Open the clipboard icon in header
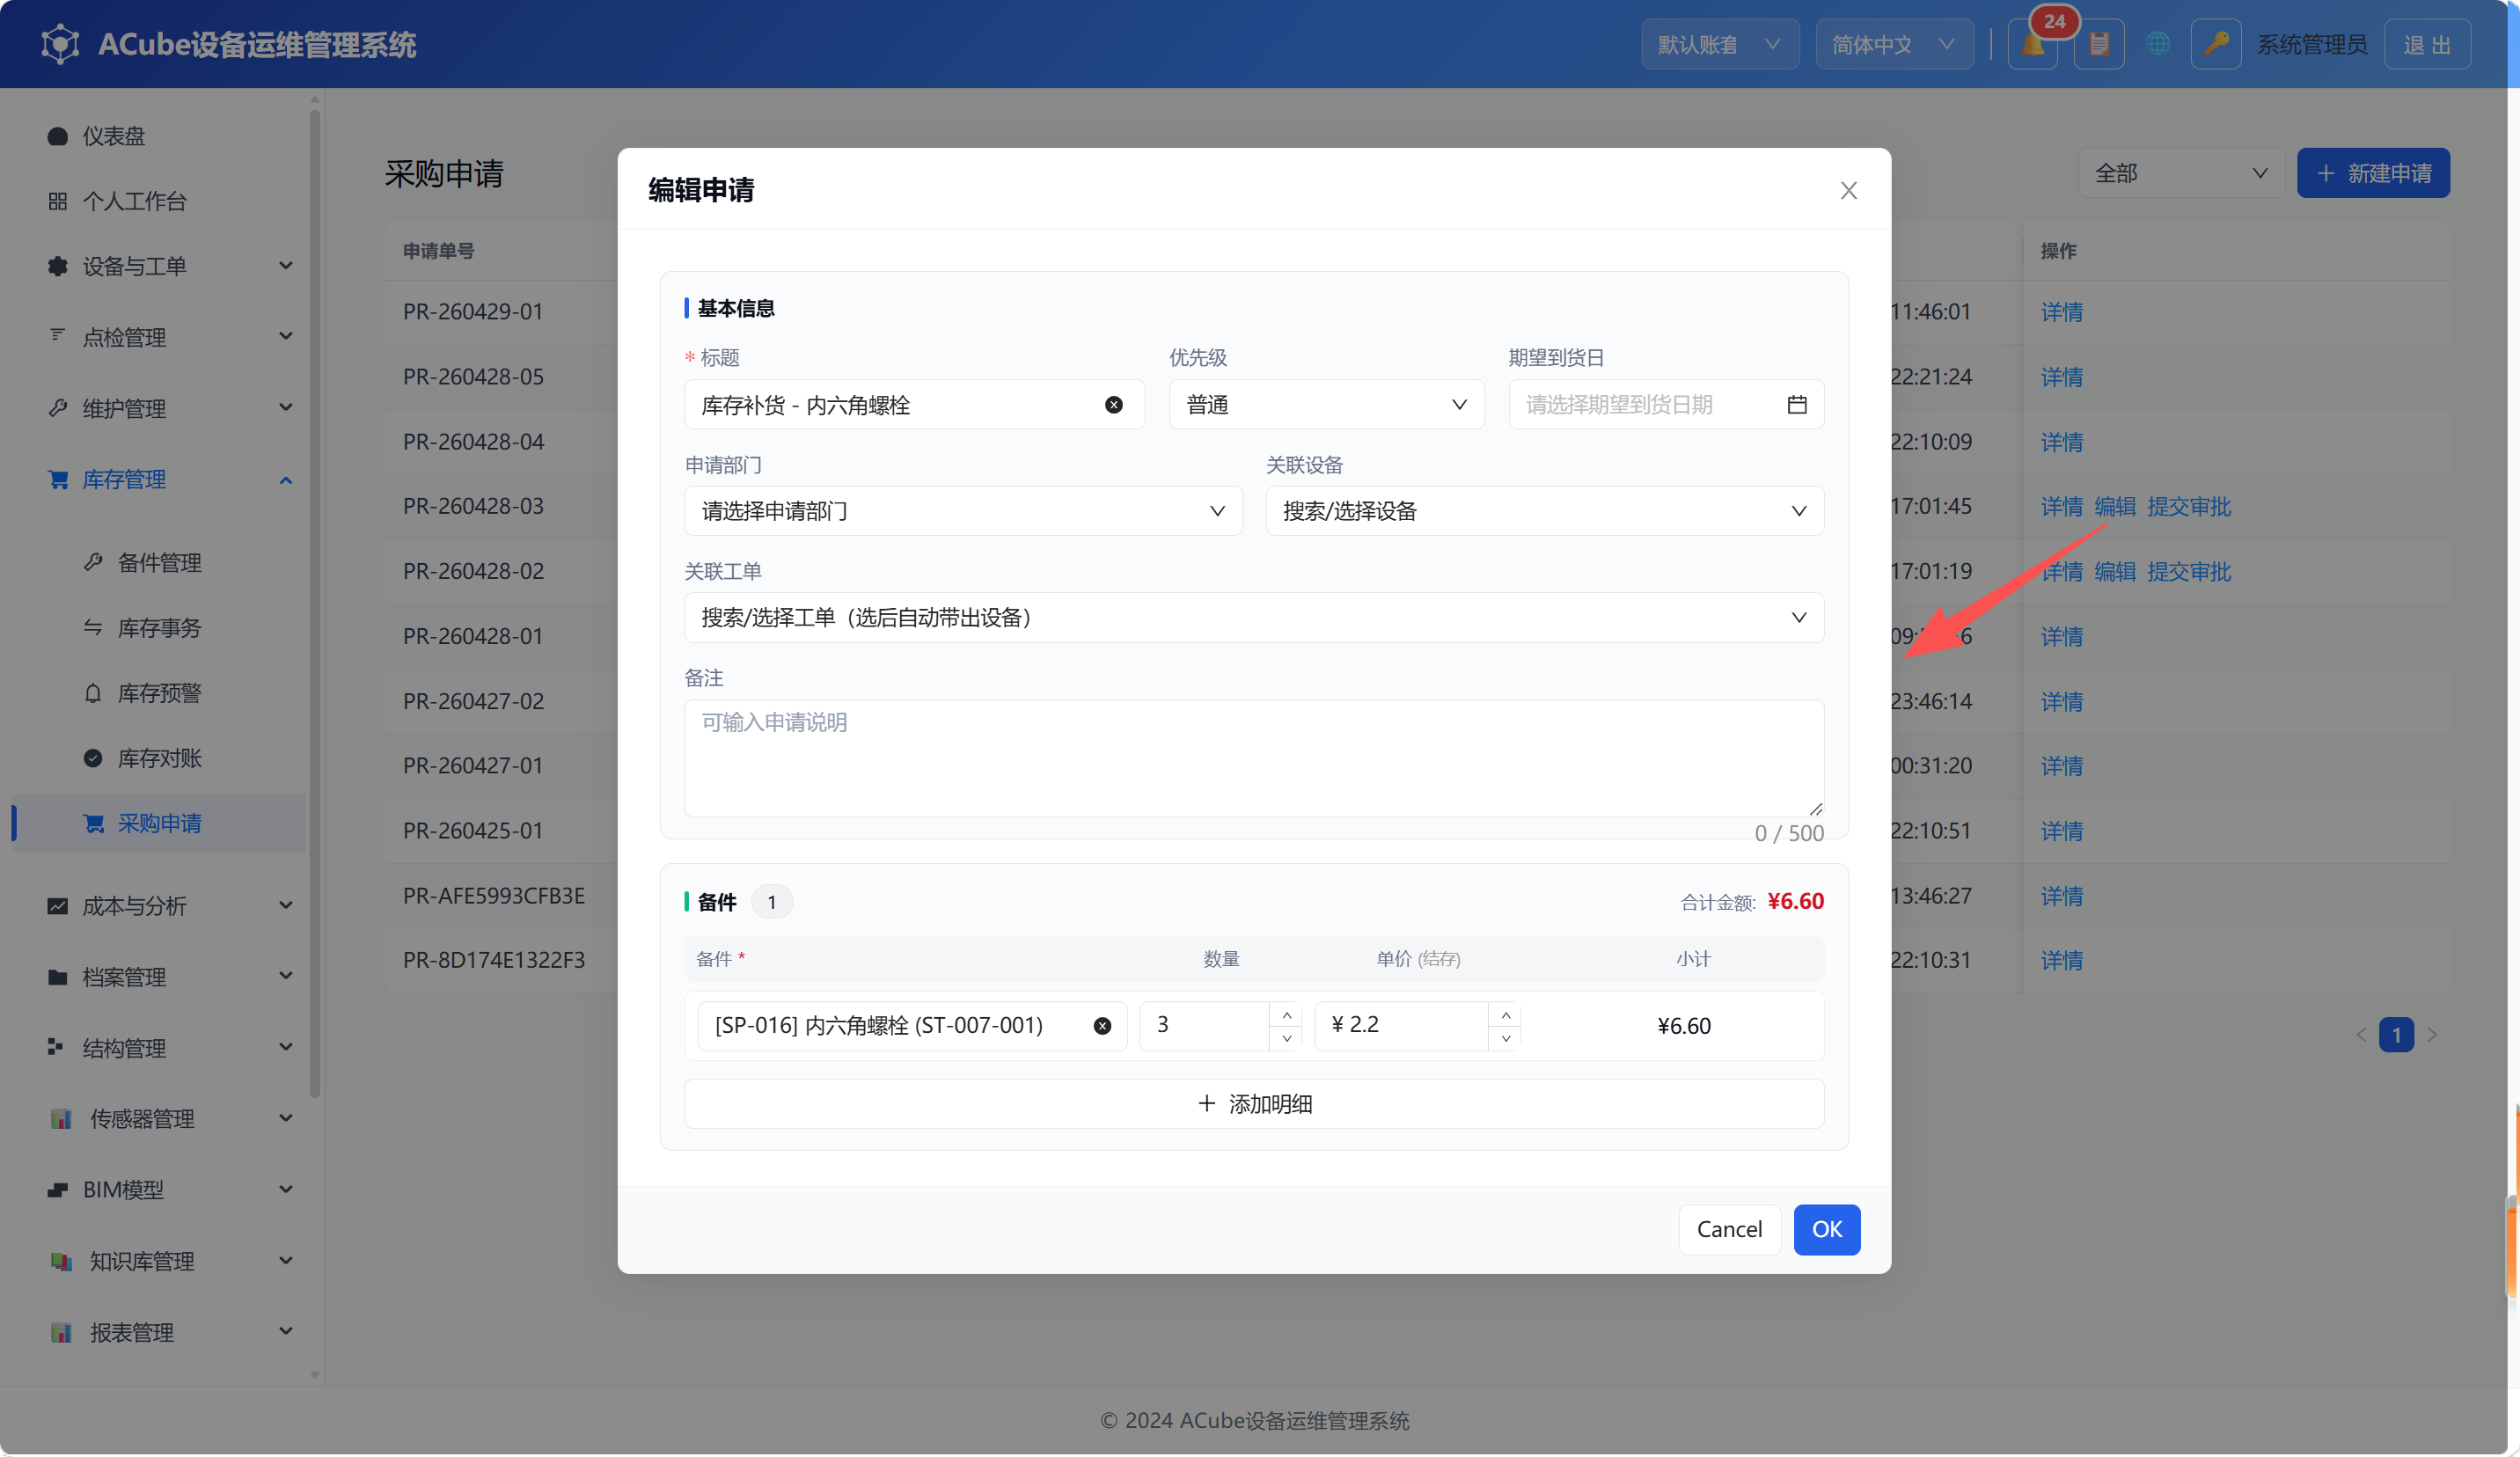Image resolution: width=2520 pixels, height=1457 pixels. click(x=2099, y=45)
